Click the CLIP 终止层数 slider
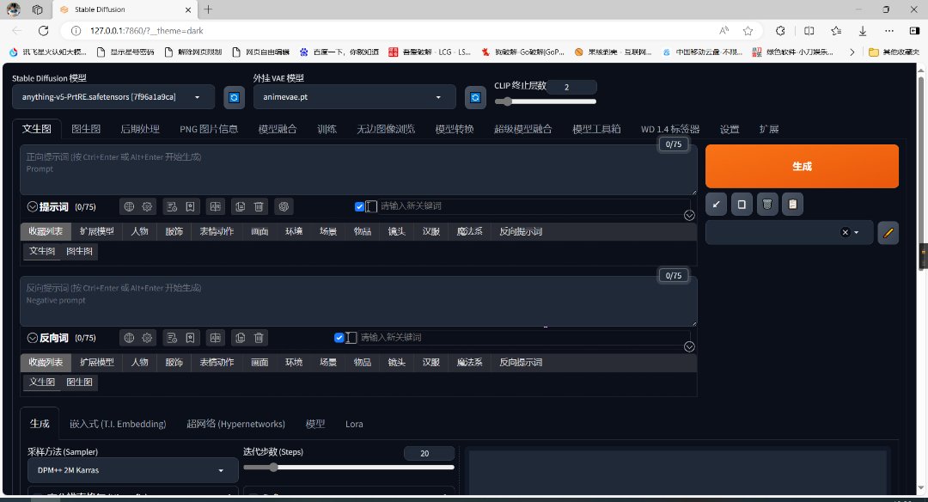The image size is (928, 502). (546, 101)
